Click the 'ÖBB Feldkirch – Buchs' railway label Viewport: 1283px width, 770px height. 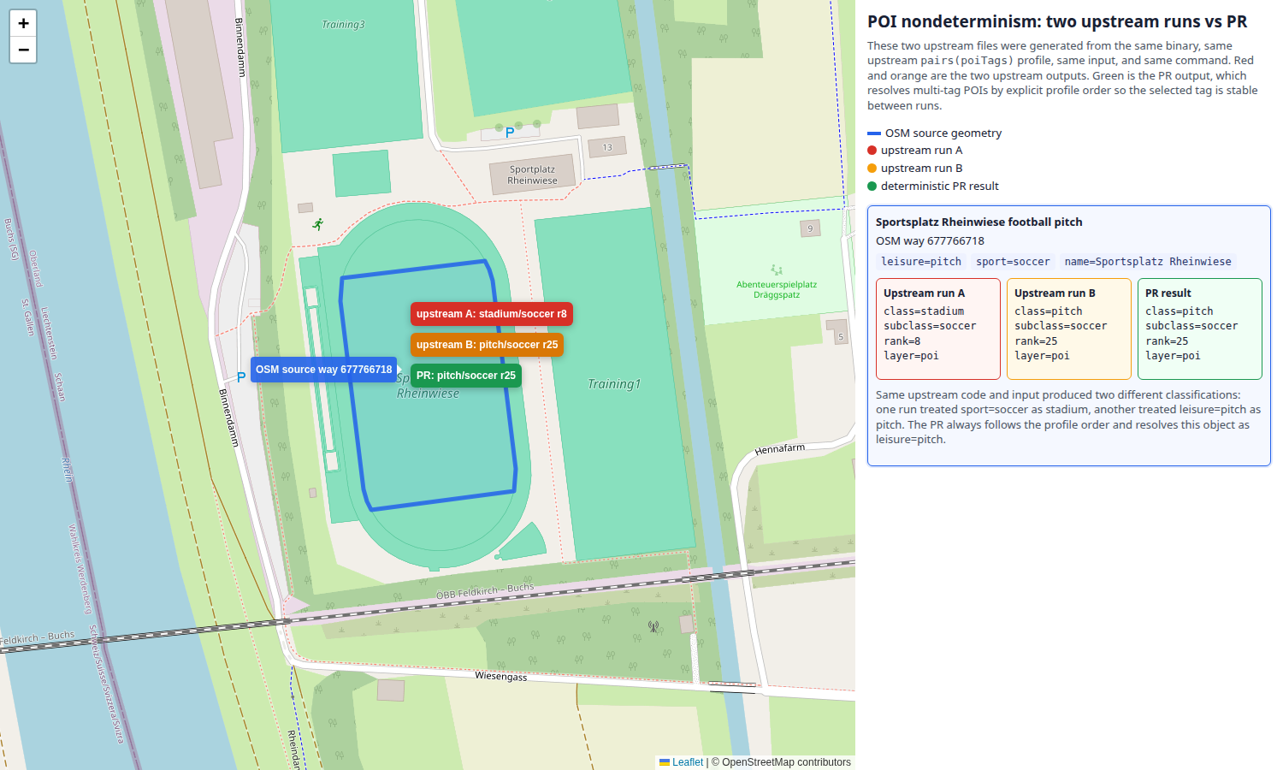coord(485,591)
